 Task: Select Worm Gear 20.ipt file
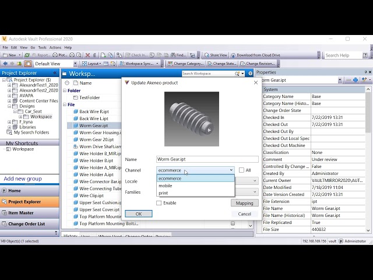pos(96,139)
